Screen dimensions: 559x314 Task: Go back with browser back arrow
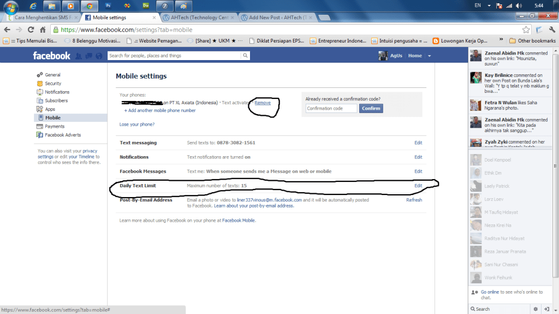7,29
